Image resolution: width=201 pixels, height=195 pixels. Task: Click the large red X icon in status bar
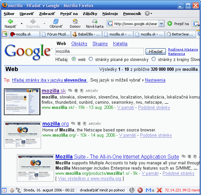pyautogui.click(x=159, y=190)
